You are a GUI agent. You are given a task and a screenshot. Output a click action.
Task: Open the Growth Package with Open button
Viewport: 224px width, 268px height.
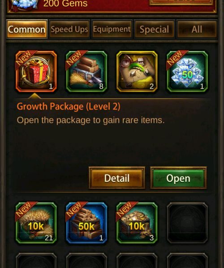pyautogui.click(x=178, y=178)
